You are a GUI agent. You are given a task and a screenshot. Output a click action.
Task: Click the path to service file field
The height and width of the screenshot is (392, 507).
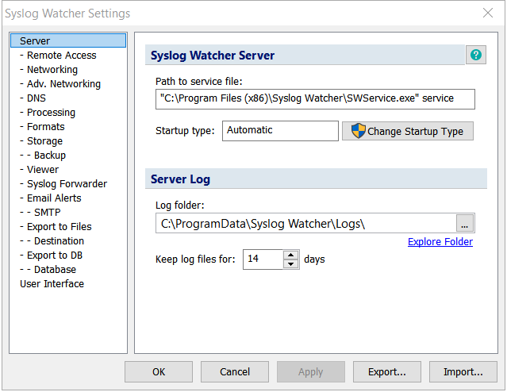pyautogui.click(x=315, y=99)
